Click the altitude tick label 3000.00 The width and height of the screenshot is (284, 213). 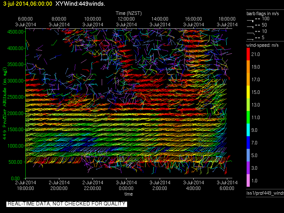pyautogui.click(x=16, y=81)
